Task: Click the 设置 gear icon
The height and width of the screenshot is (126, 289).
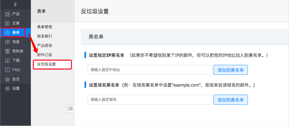Action: (x=7, y=88)
